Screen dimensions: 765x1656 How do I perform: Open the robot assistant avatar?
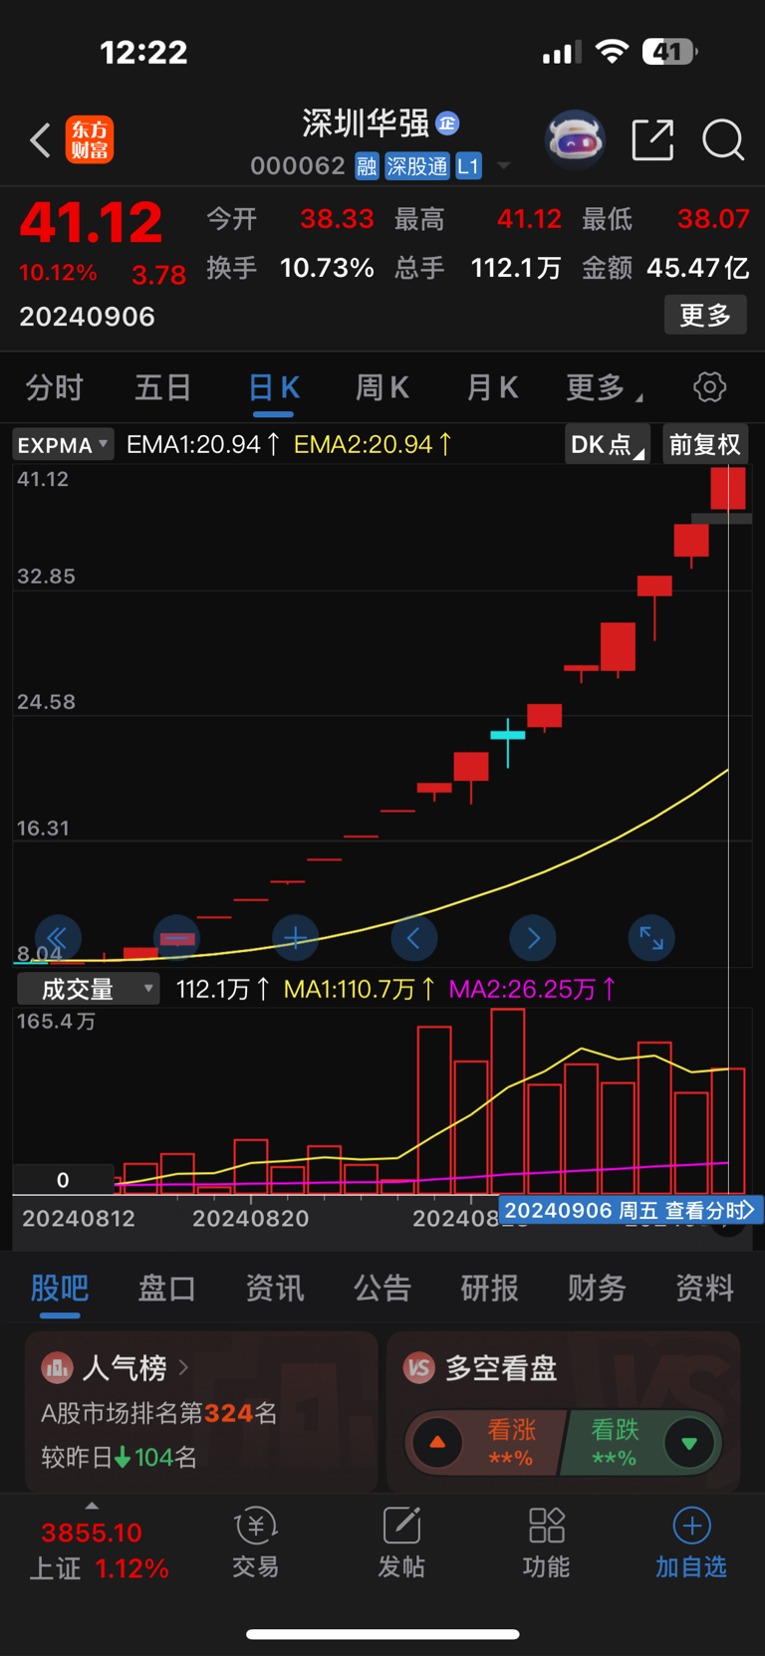[575, 140]
